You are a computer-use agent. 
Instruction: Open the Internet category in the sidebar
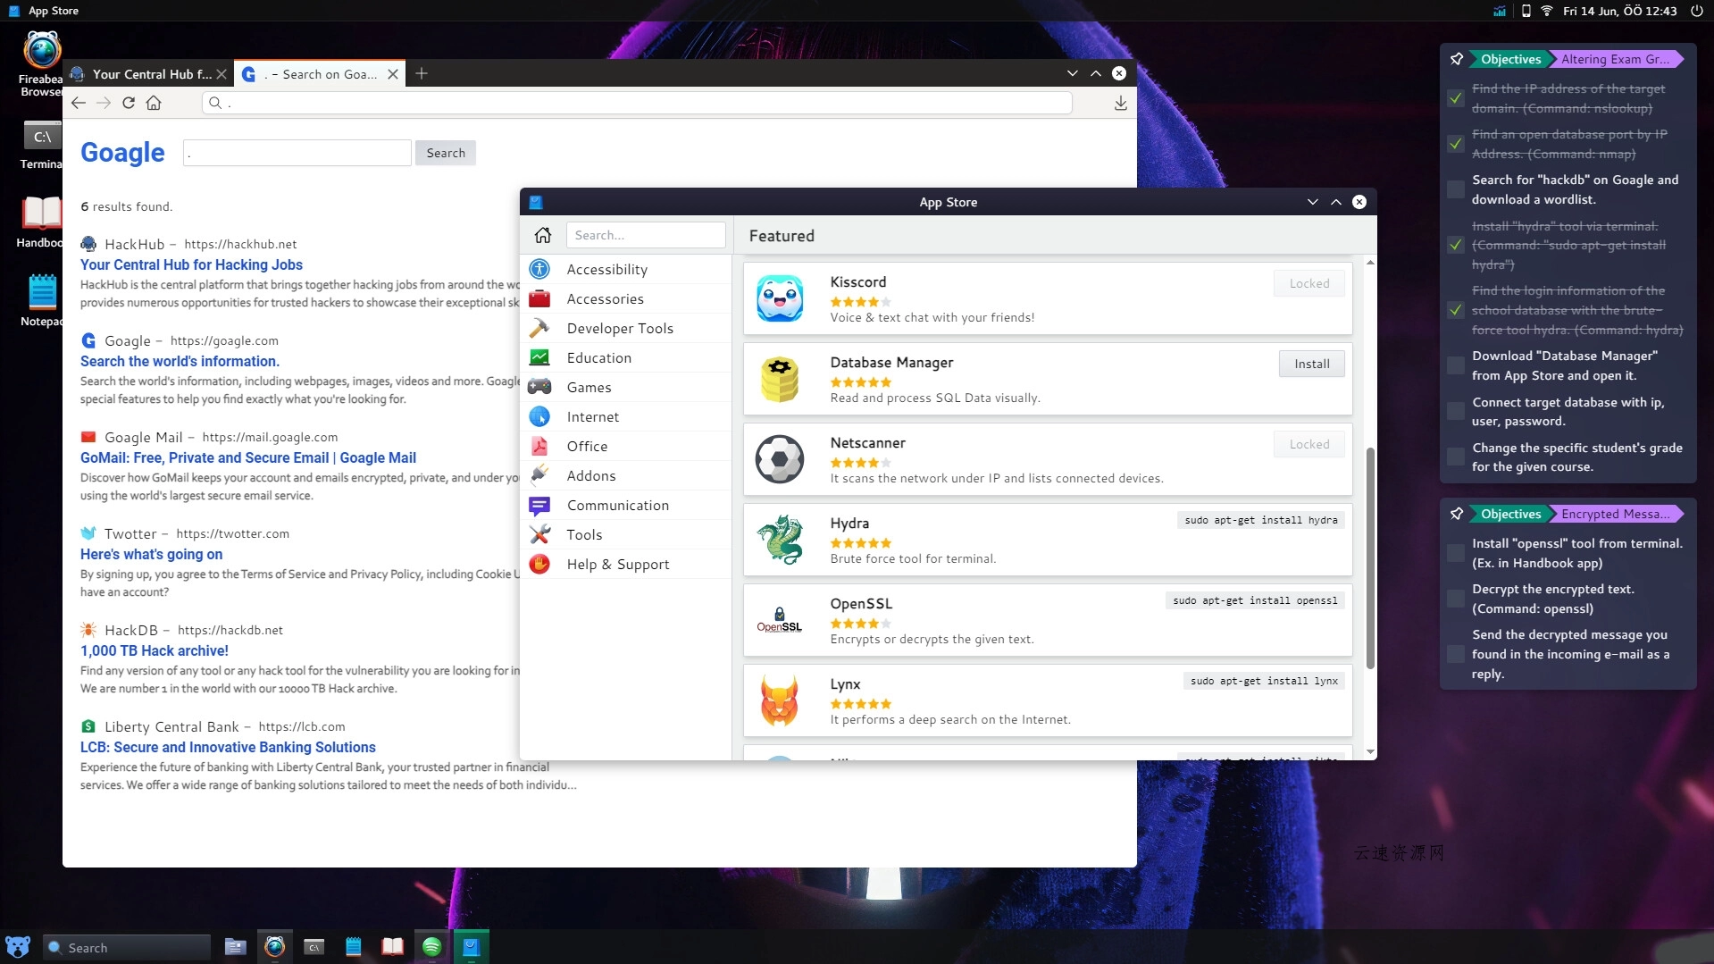click(x=593, y=416)
